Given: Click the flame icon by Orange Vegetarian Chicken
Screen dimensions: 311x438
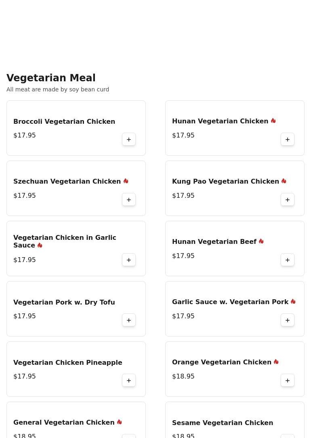Looking at the screenshot, I should (x=276, y=362).
